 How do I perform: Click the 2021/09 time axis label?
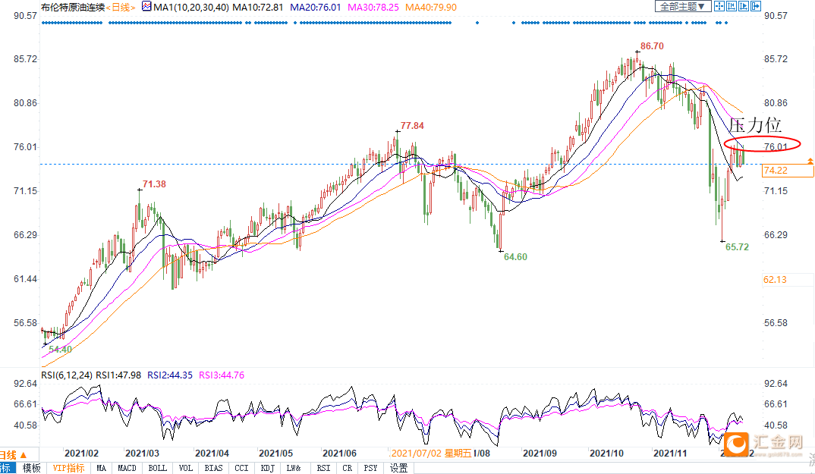tap(540, 454)
